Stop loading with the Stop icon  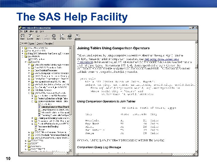click(x=54, y=36)
